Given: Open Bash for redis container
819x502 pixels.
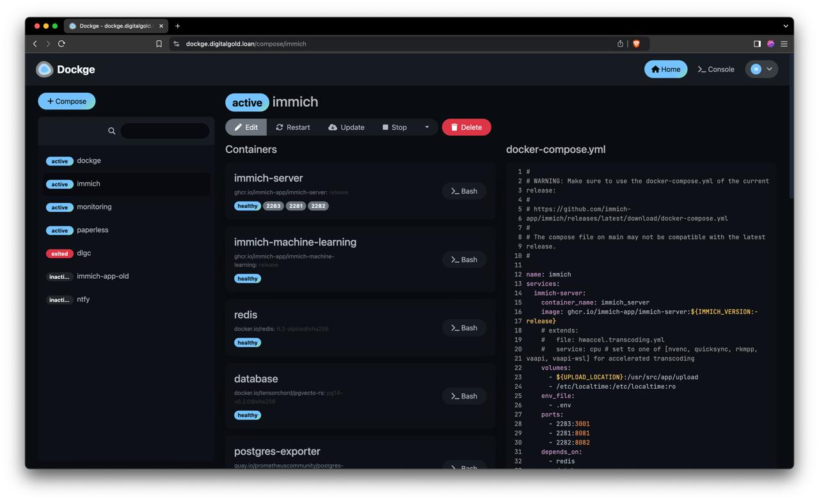Looking at the screenshot, I should click(464, 328).
